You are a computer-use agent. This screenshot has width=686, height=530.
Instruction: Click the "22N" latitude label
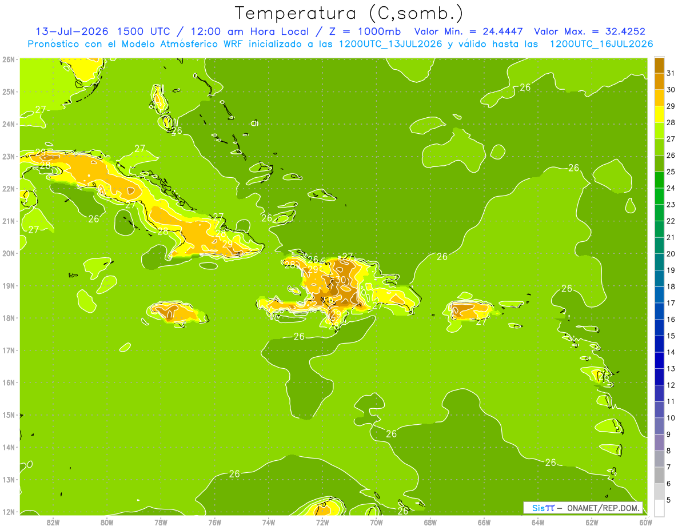point(8,189)
